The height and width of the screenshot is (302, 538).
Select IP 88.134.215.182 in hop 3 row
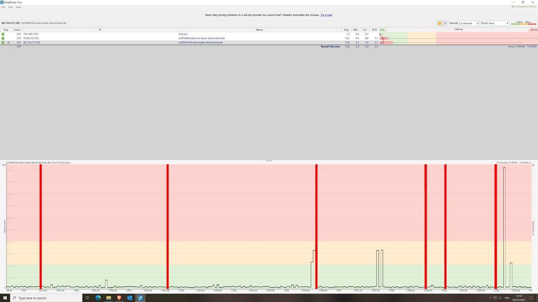tap(32, 42)
